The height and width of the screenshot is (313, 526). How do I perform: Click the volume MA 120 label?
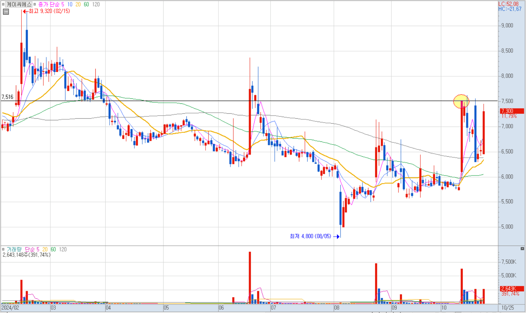click(x=63, y=249)
